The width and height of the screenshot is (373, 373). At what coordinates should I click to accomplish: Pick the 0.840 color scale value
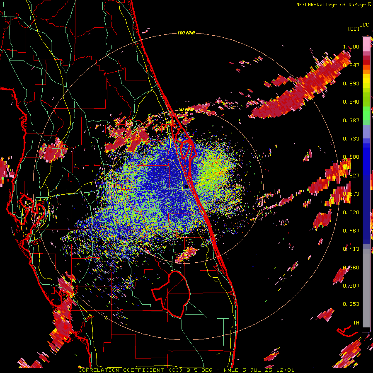click(351, 102)
